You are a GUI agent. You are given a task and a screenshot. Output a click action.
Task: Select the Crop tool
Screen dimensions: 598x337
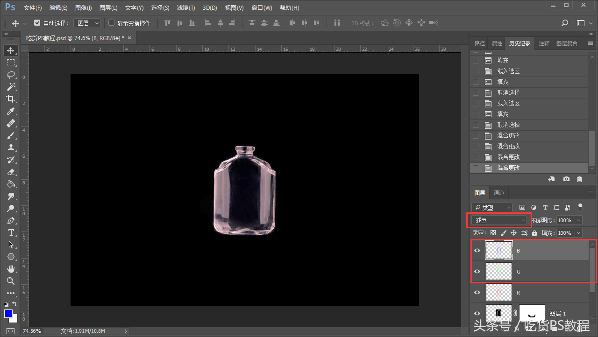[11, 99]
